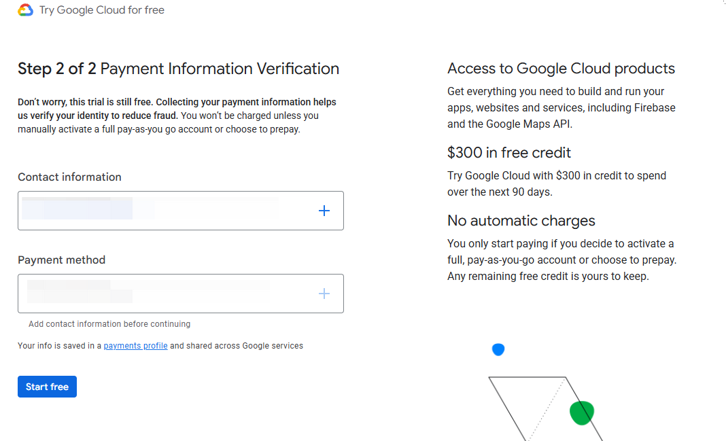Image resolution: width=726 pixels, height=441 pixels.
Task: Click the red segment of the Cloud logo
Action: pyautogui.click(x=25, y=5)
